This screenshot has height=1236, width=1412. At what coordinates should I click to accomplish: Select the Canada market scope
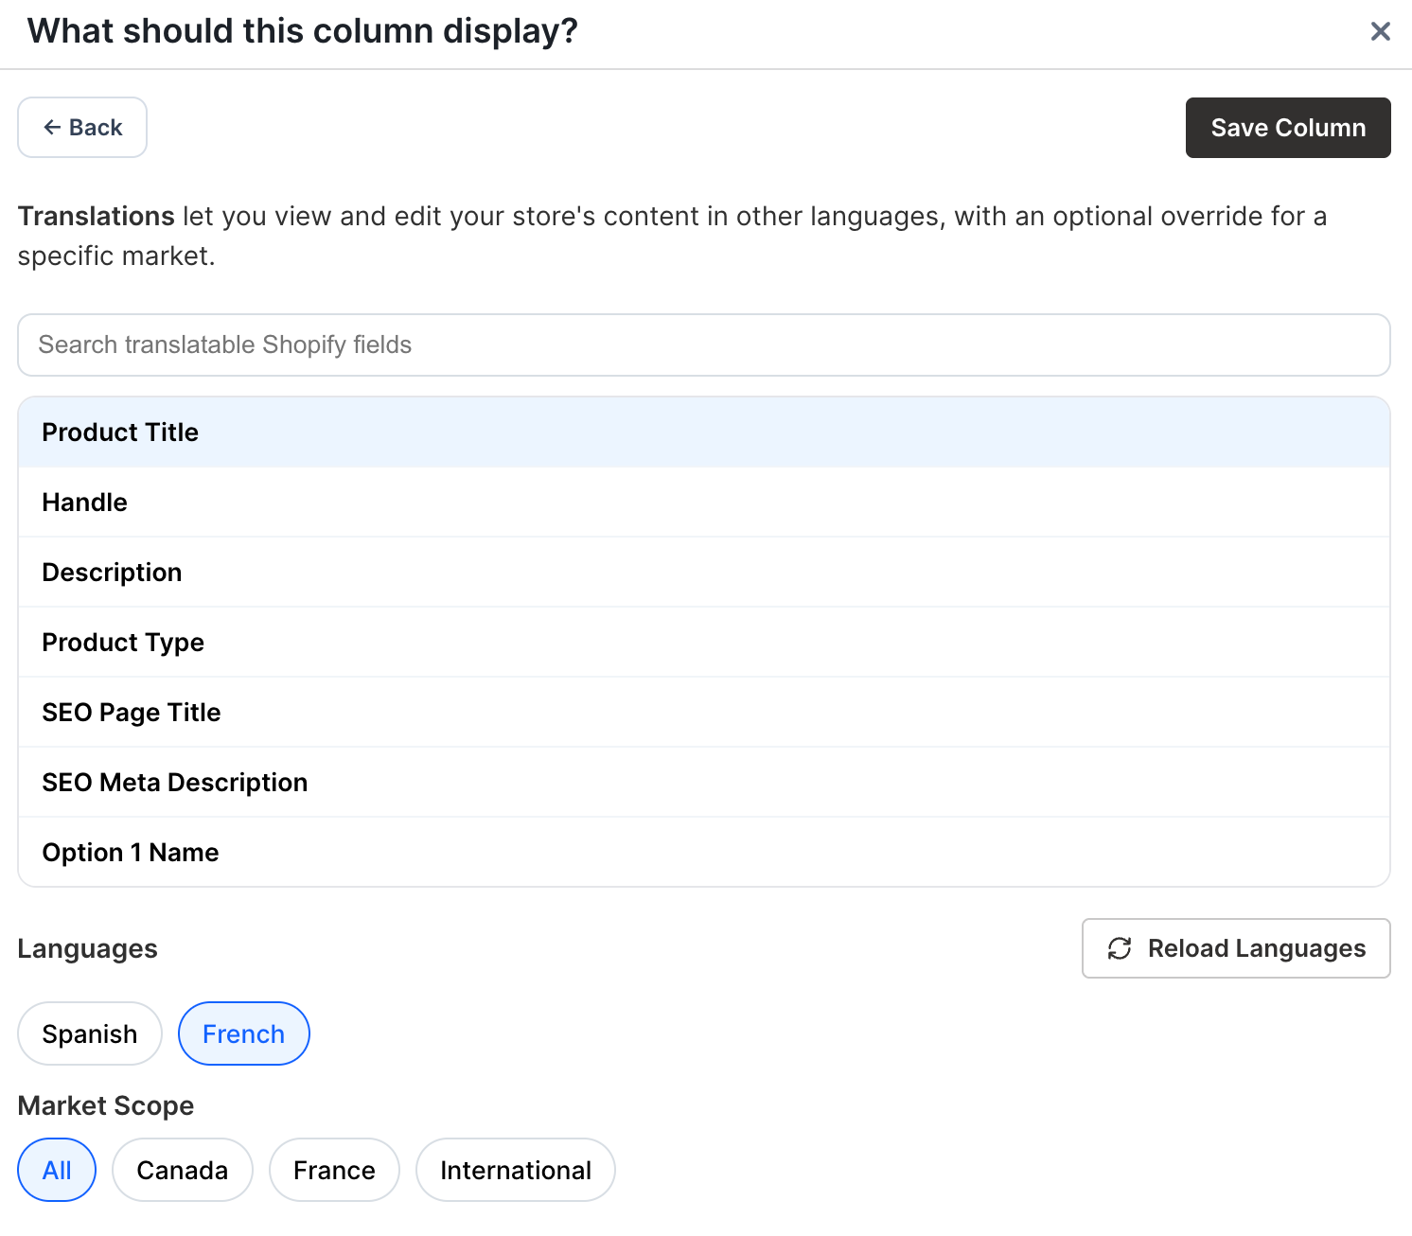click(182, 1170)
